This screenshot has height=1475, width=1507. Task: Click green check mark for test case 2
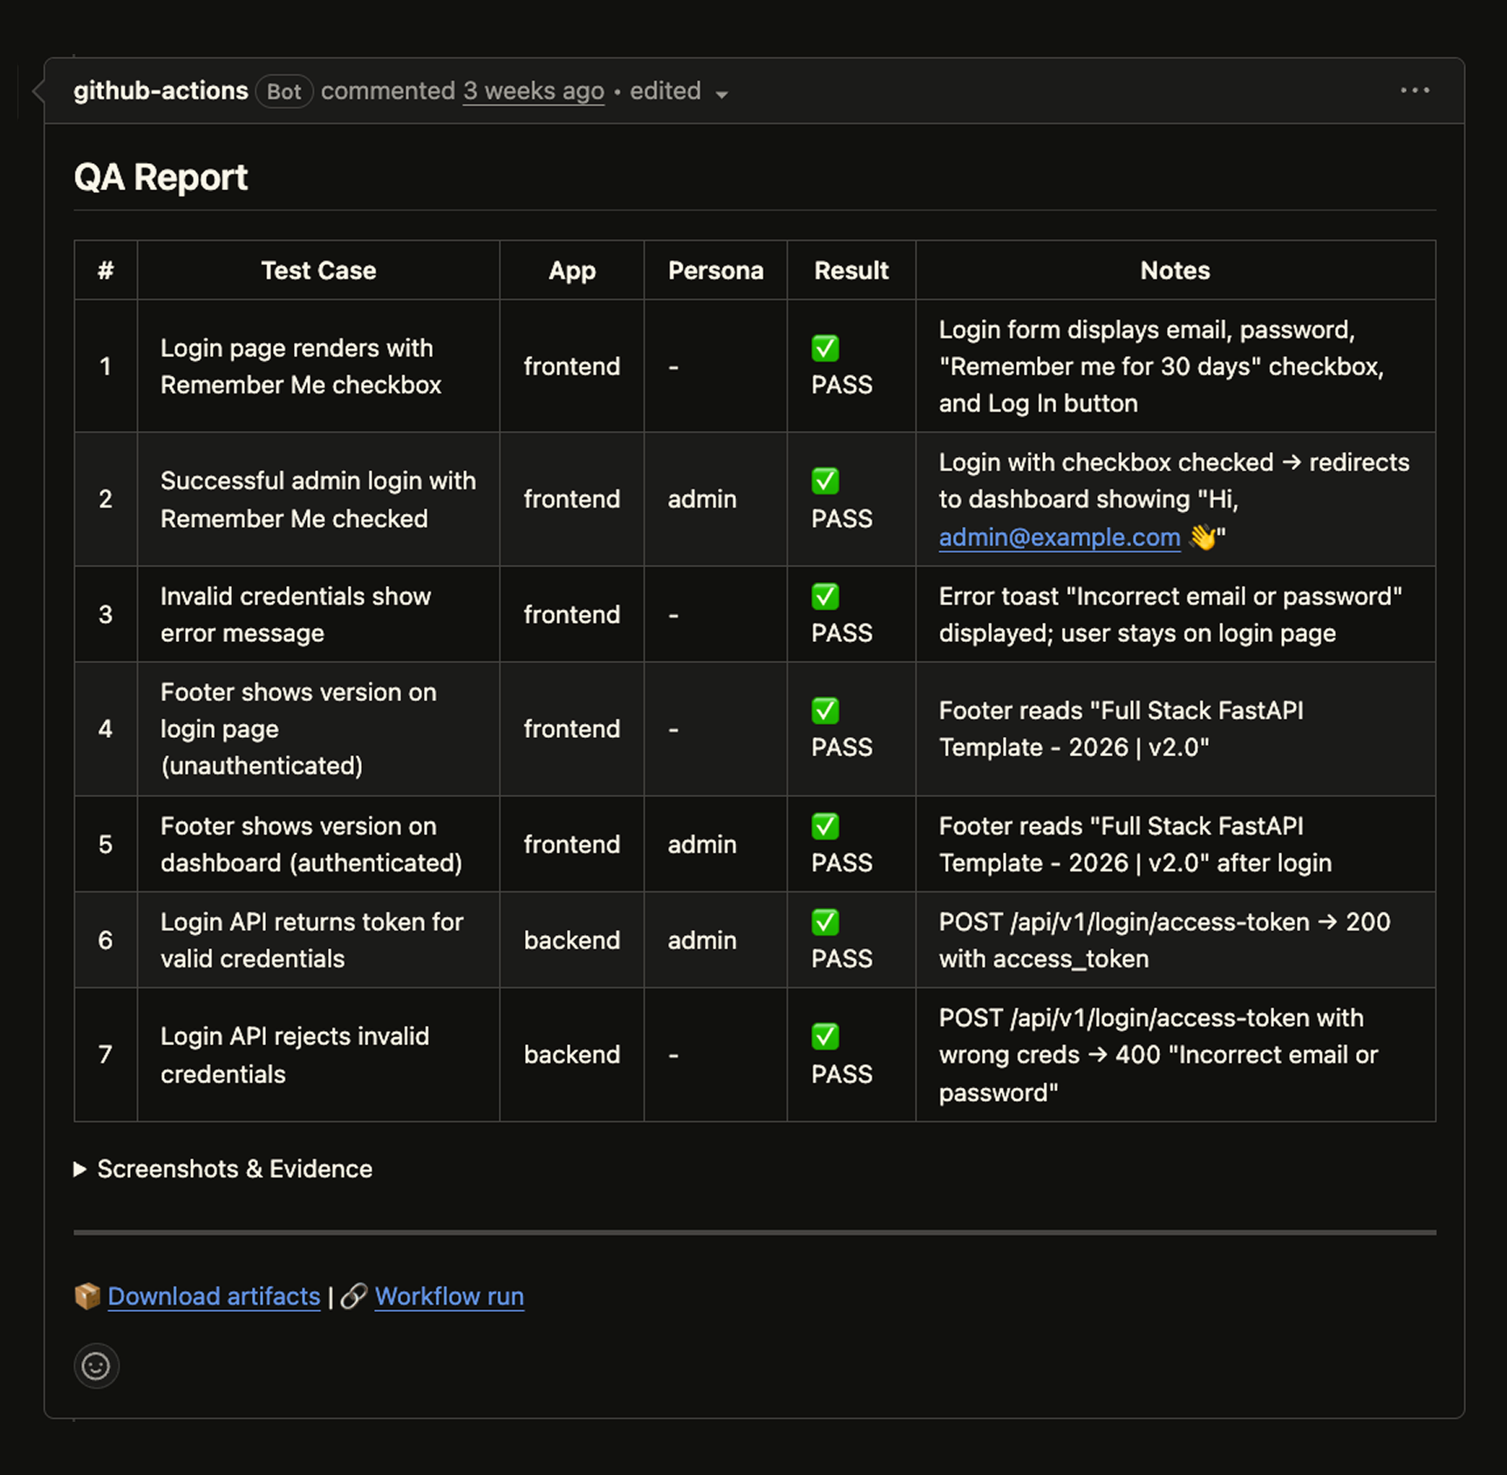pos(825,481)
